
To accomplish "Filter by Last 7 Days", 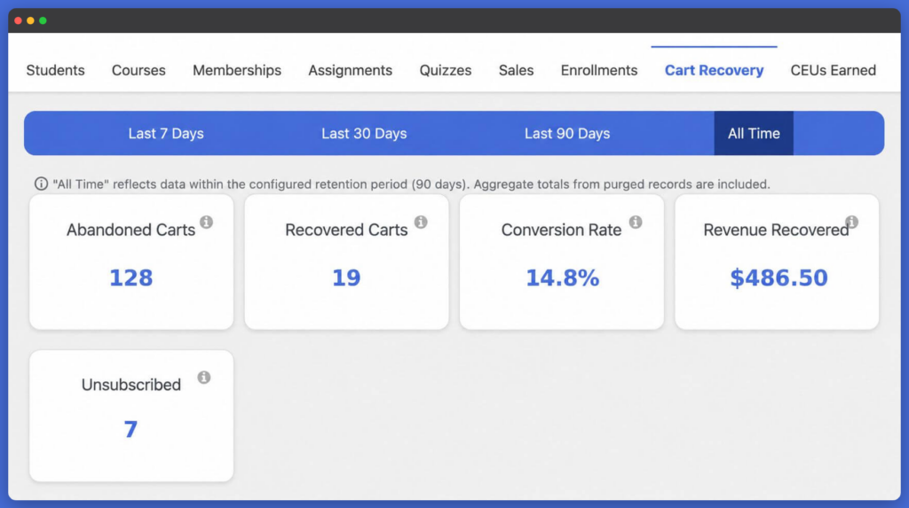I will pyautogui.click(x=166, y=133).
